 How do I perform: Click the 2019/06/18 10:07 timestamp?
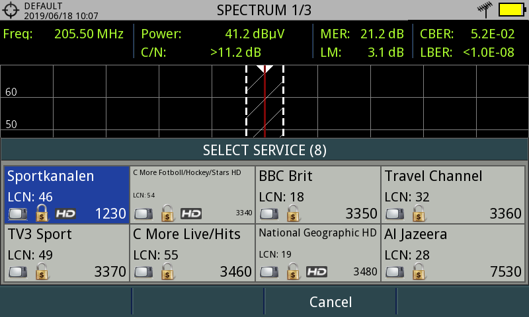tap(61, 16)
